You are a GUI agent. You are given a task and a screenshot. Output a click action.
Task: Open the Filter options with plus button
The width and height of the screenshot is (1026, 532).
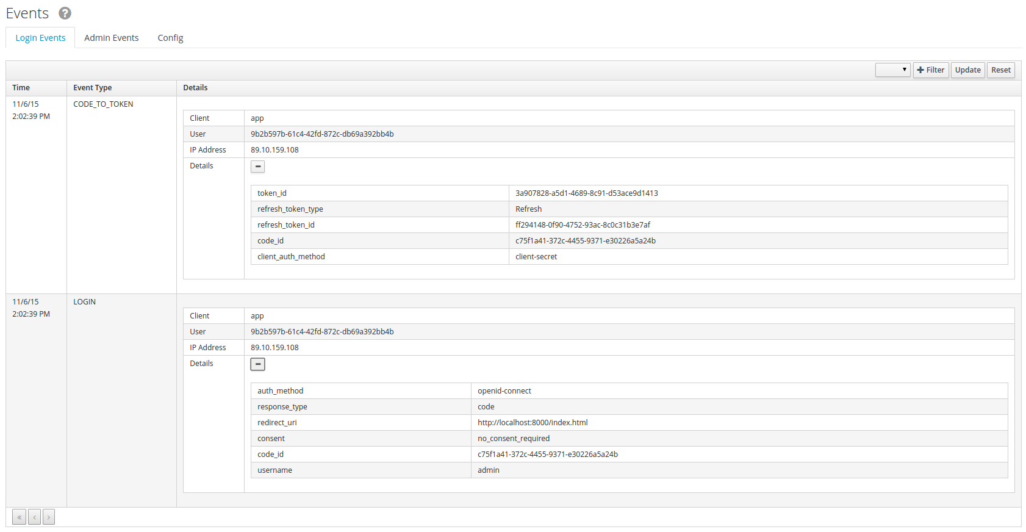point(930,70)
